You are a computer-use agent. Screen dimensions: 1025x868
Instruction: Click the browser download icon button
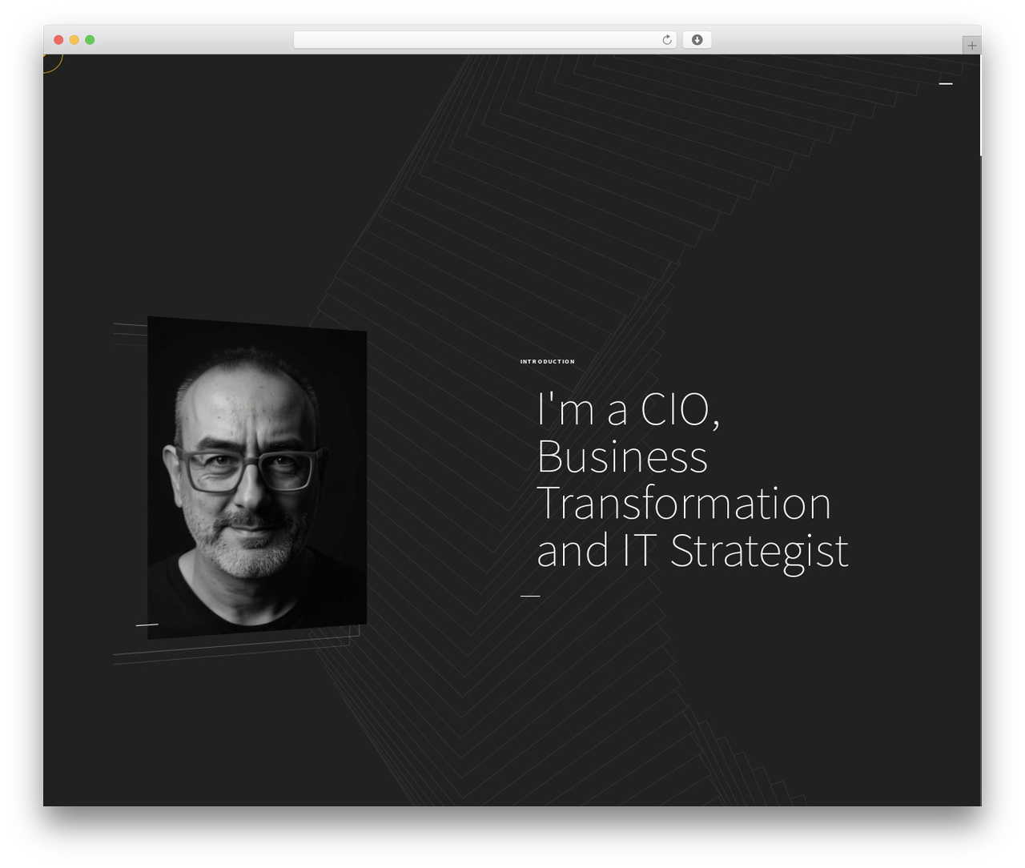pyautogui.click(x=697, y=40)
